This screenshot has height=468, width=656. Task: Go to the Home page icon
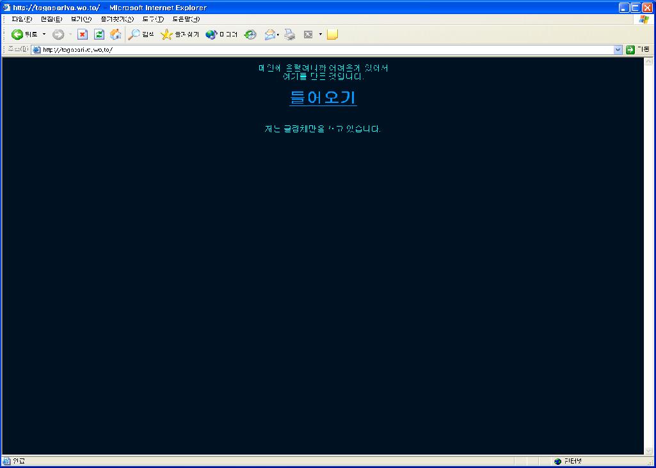(x=115, y=35)
